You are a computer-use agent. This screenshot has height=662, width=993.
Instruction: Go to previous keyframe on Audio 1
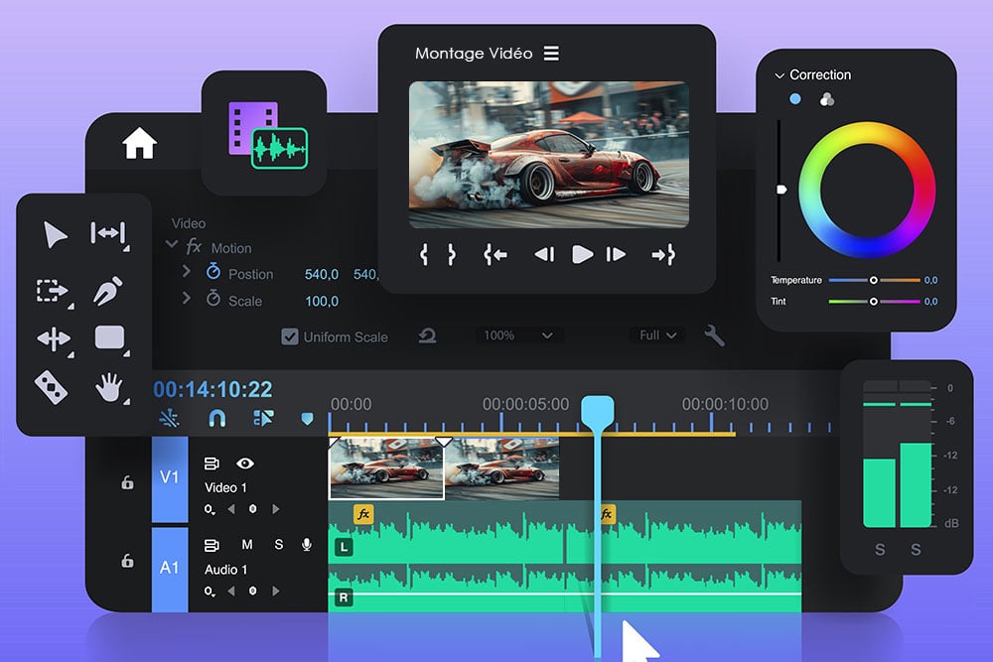pos(231,592)
